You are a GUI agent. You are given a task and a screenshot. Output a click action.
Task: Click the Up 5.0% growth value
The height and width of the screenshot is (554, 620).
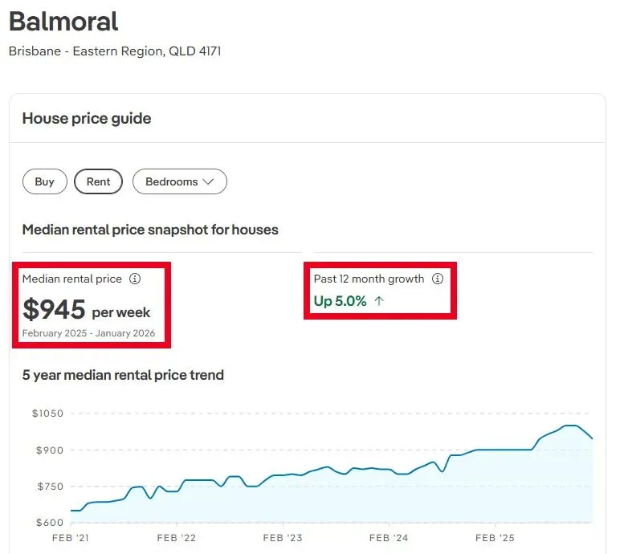(340, 302)
